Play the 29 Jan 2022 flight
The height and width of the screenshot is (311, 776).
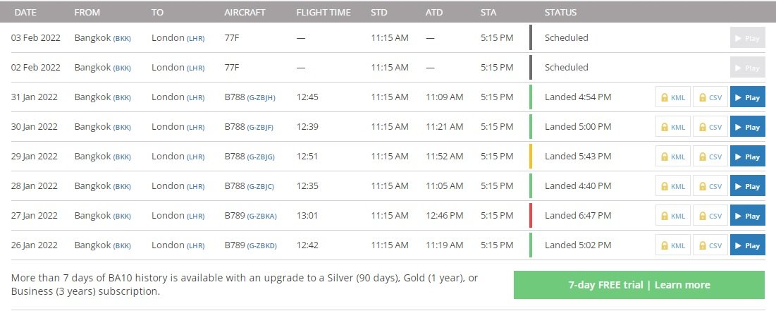747,157
